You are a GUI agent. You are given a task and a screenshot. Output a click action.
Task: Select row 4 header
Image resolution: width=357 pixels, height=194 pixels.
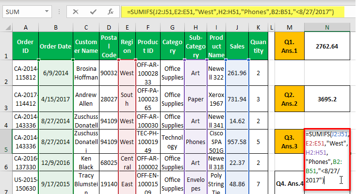point(6,121)
